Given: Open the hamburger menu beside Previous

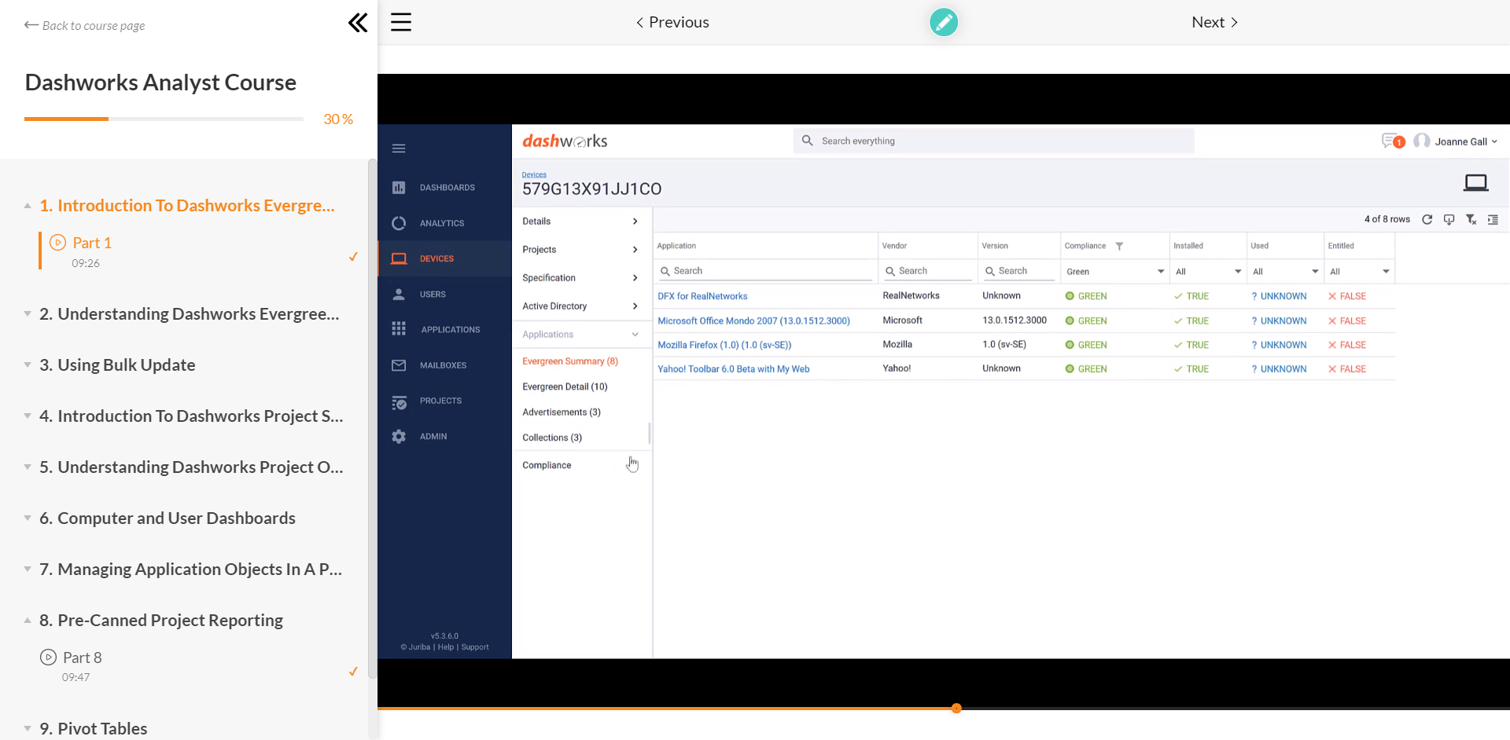Looking at the screenshot, I should pos(401,22).
